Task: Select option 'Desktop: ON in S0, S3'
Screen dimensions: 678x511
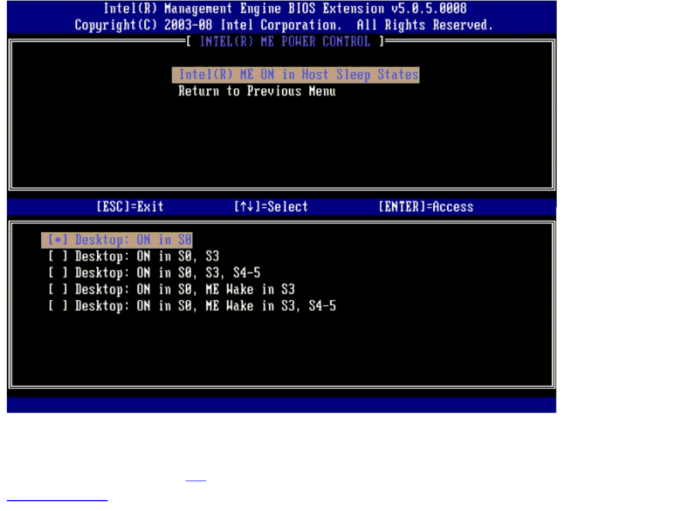Action: tap(133, 256)
